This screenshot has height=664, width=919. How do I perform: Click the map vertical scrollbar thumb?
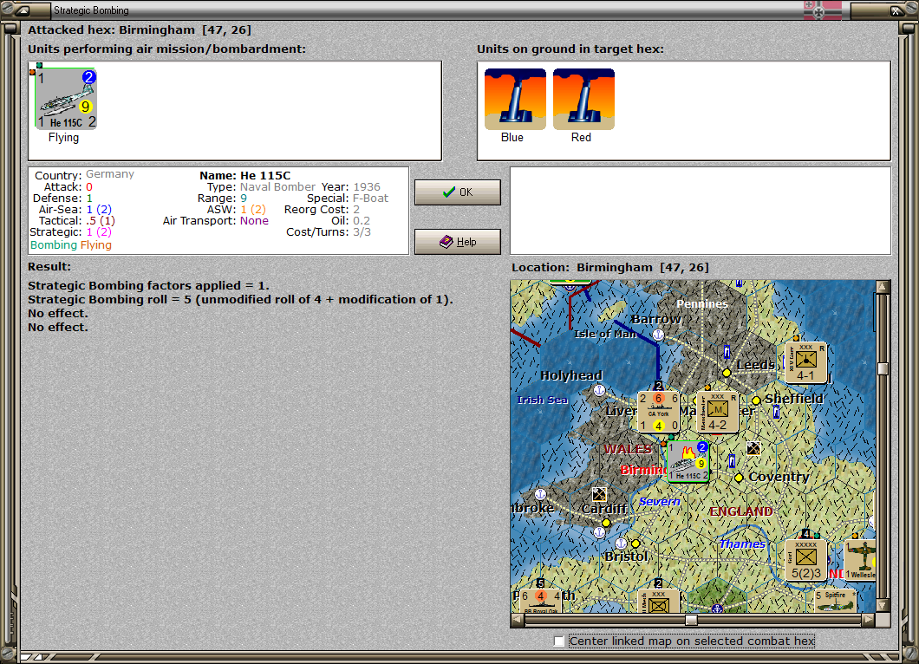[x=882, y=368]
